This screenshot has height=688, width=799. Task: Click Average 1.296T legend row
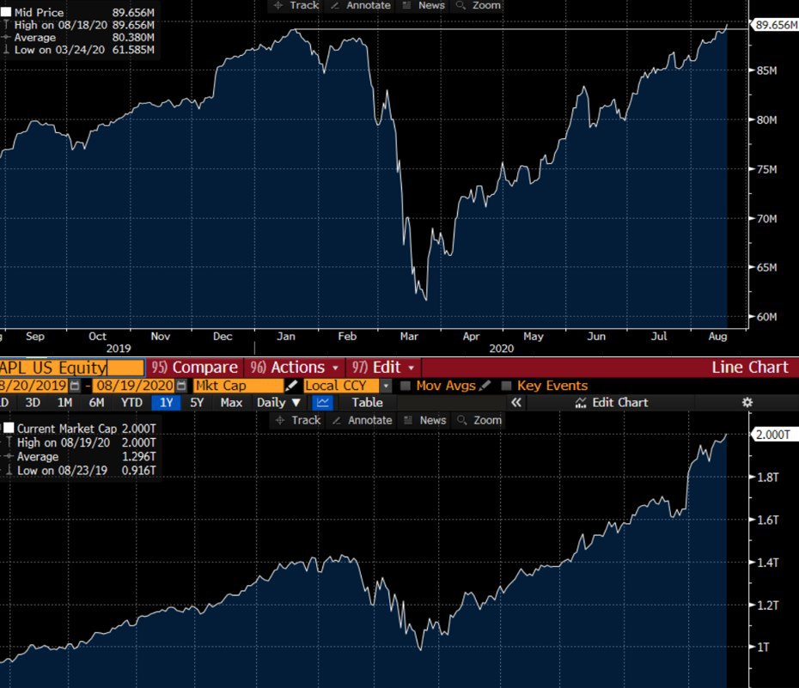[x=80, y=456]
